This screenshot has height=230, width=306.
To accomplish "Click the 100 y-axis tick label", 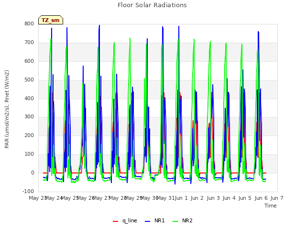I will [x=29, y=154].
